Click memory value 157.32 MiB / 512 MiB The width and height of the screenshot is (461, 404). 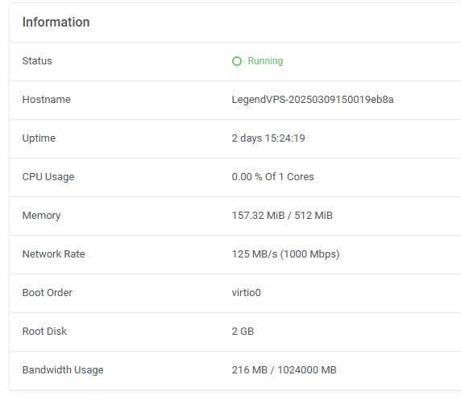click(282, 216)
